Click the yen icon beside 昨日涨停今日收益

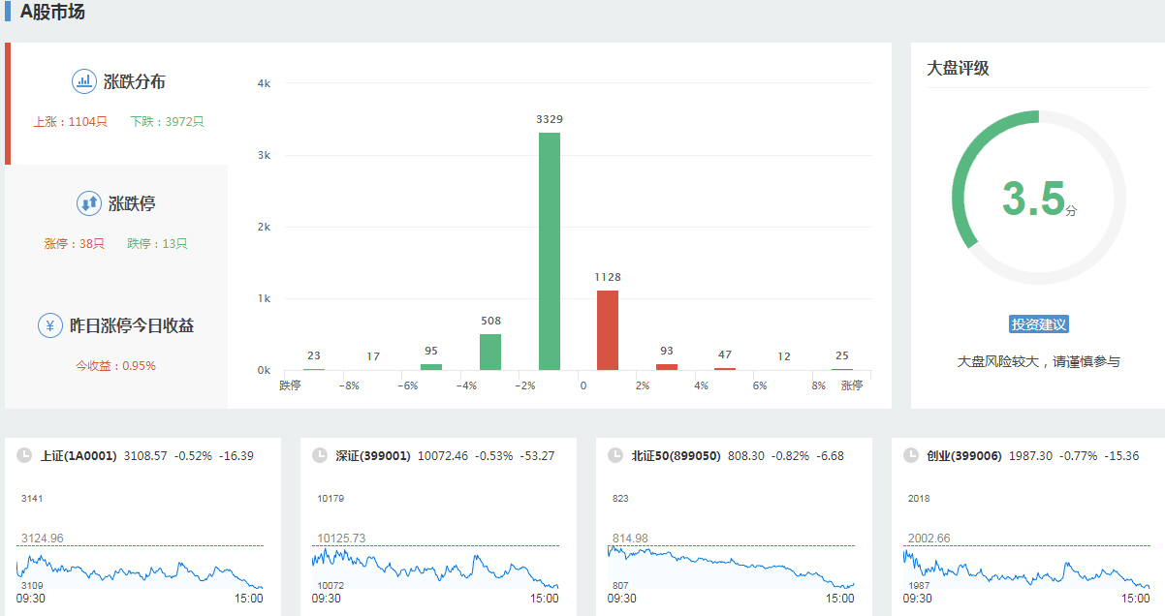click(50, 325)
